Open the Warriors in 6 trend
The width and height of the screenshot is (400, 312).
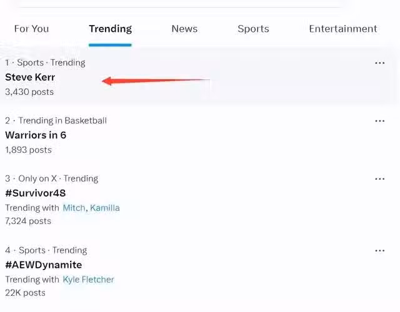point(36,135)
